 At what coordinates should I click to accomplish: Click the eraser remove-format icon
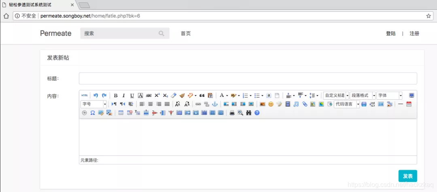[x=174, y=95]
